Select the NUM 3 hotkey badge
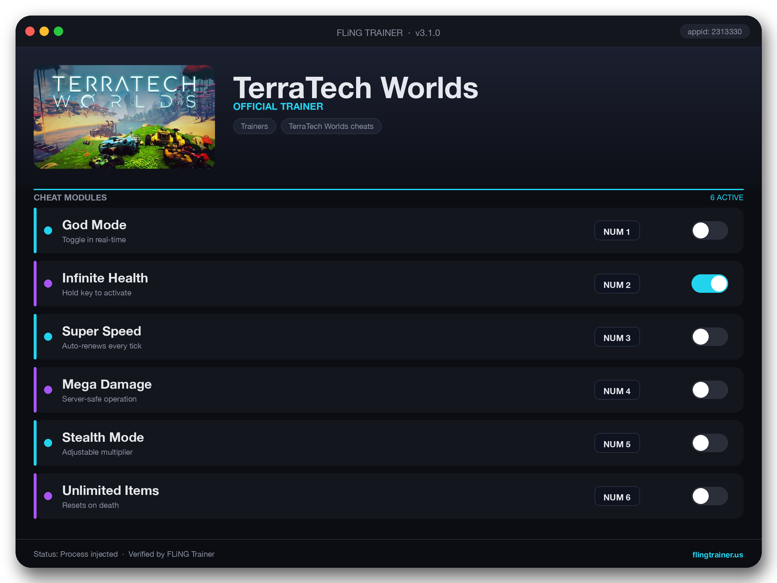 (617, 337)
